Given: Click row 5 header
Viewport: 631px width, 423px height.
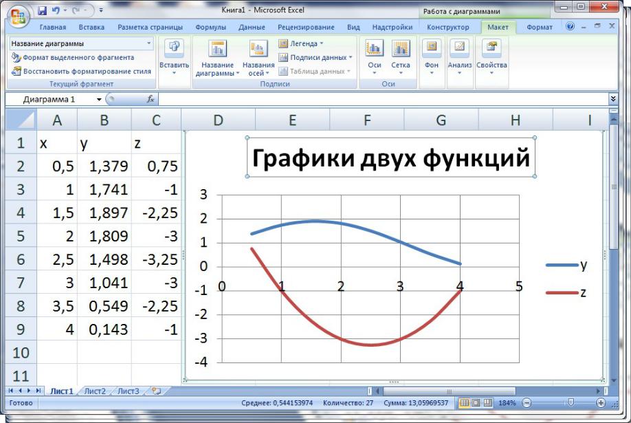Looking at the screenshot, I should point(21,236).
